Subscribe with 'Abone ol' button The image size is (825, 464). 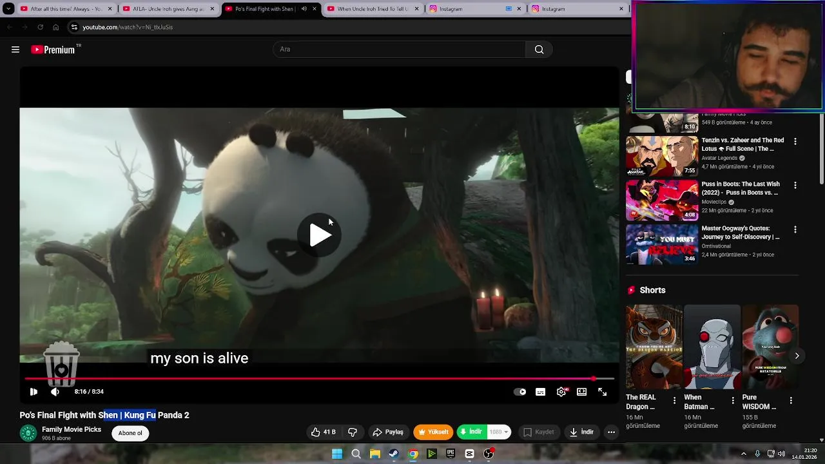point(130,433)
